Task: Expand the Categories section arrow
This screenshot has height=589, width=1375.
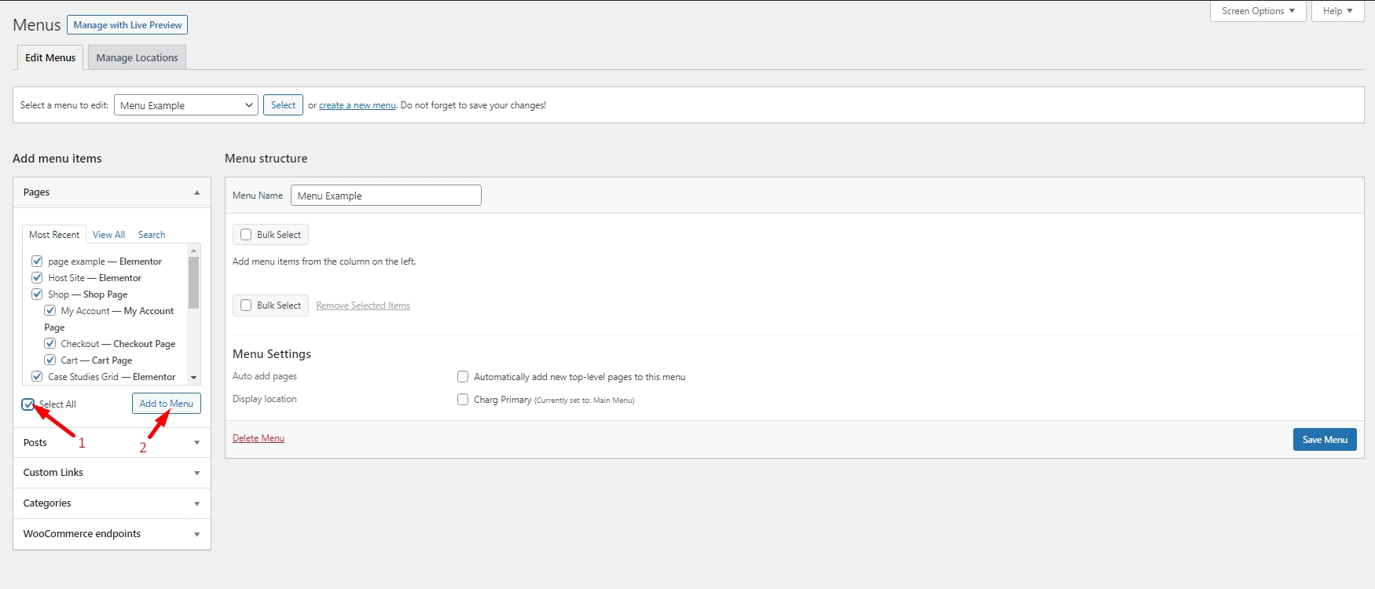Action: click(196, 503)
